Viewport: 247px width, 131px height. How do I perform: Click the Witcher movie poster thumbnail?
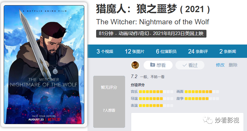point(44,65)
